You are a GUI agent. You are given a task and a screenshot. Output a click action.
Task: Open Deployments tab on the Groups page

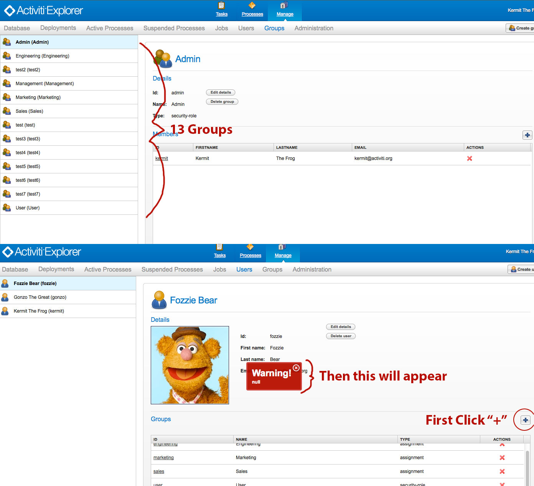[x=58, y=28]
